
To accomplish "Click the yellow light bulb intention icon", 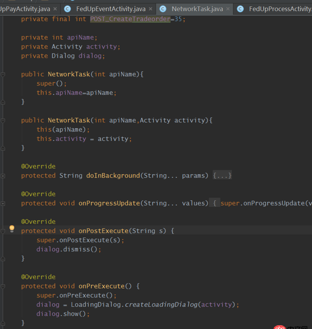I will [12, 229].
